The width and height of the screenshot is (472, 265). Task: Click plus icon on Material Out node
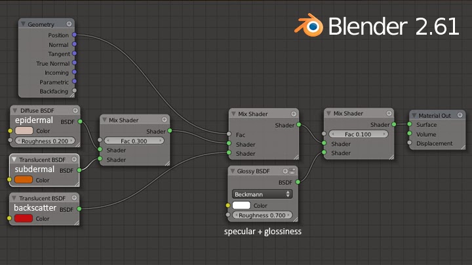pos(460,115)
